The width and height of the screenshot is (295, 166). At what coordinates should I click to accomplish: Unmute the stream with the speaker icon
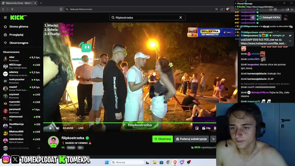[58, 128]
